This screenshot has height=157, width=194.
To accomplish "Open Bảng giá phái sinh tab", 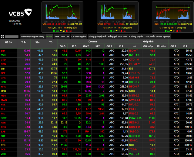I will point(118,37).
